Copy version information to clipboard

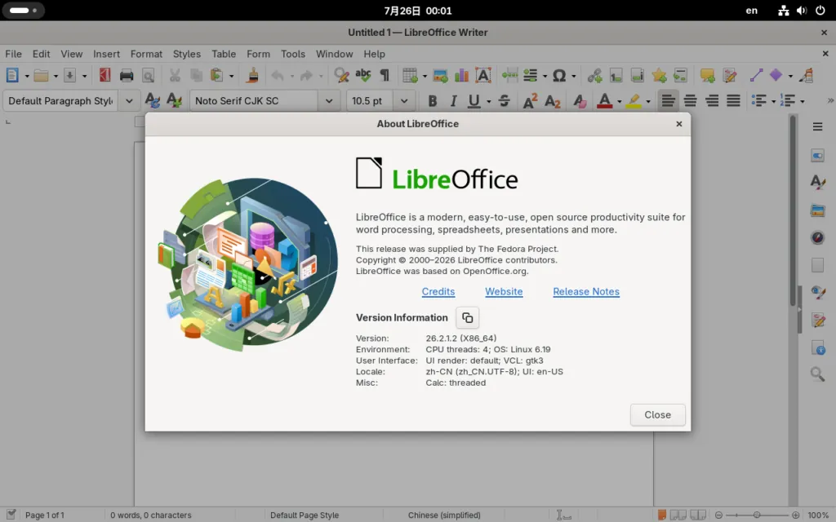[468, 317]
